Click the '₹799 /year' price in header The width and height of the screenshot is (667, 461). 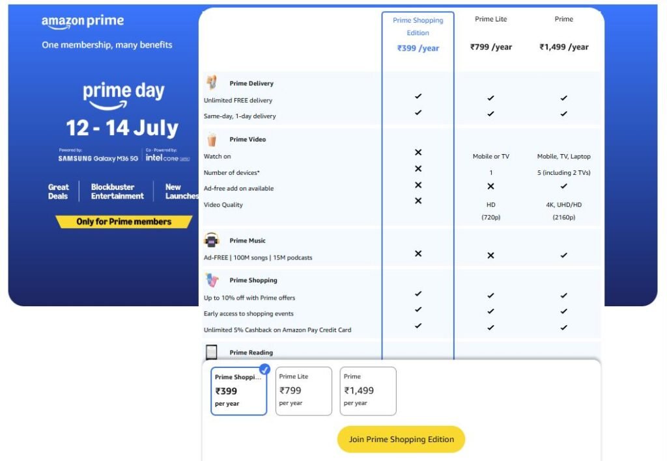[x=491, y=47]
